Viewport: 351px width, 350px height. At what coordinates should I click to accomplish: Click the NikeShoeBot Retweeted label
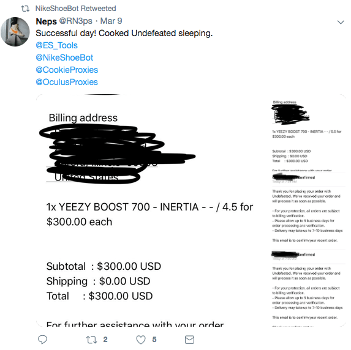point(76,9)
